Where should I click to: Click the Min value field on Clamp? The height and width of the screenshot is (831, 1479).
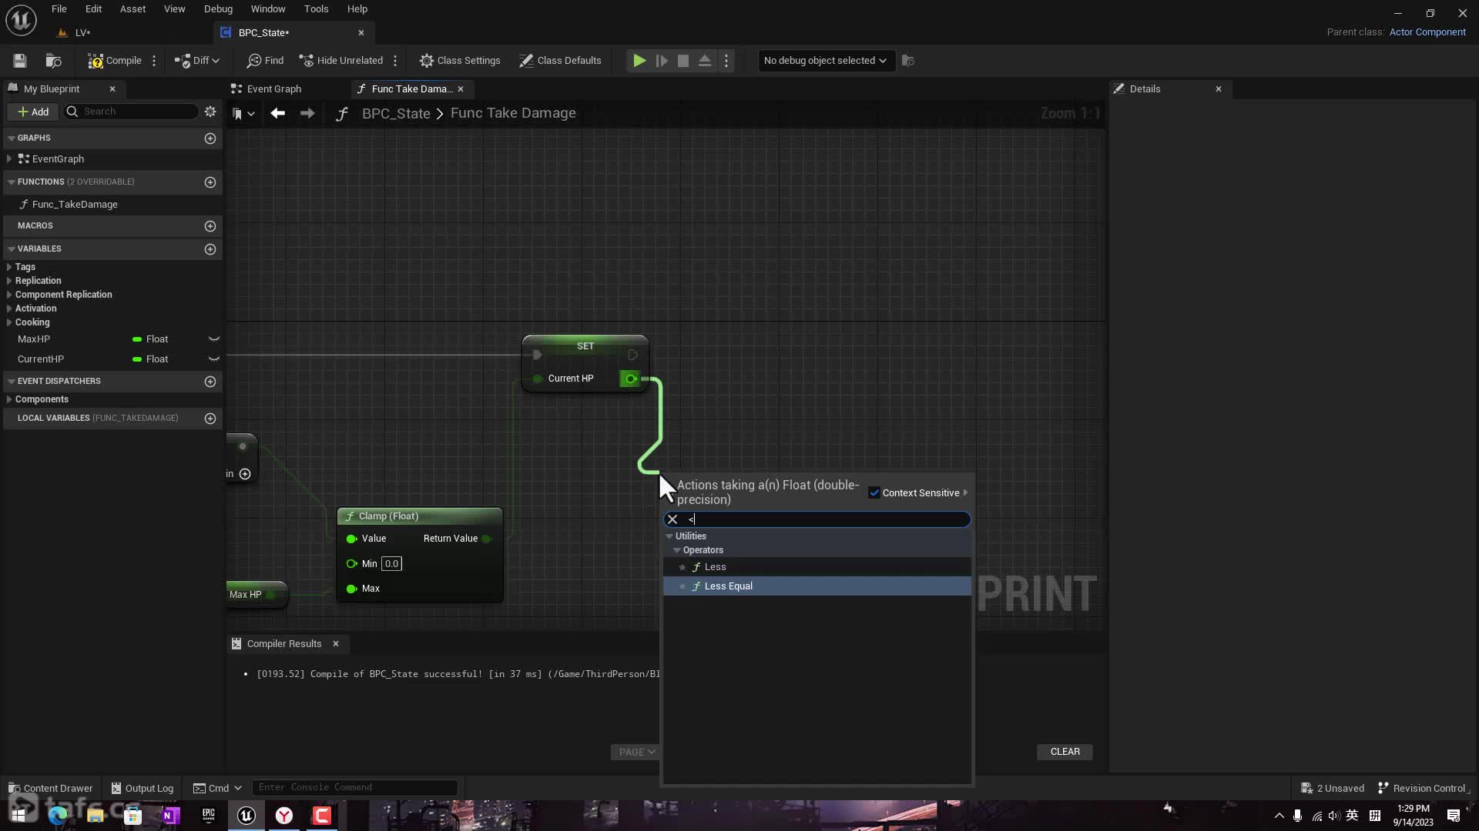point(391,564)
